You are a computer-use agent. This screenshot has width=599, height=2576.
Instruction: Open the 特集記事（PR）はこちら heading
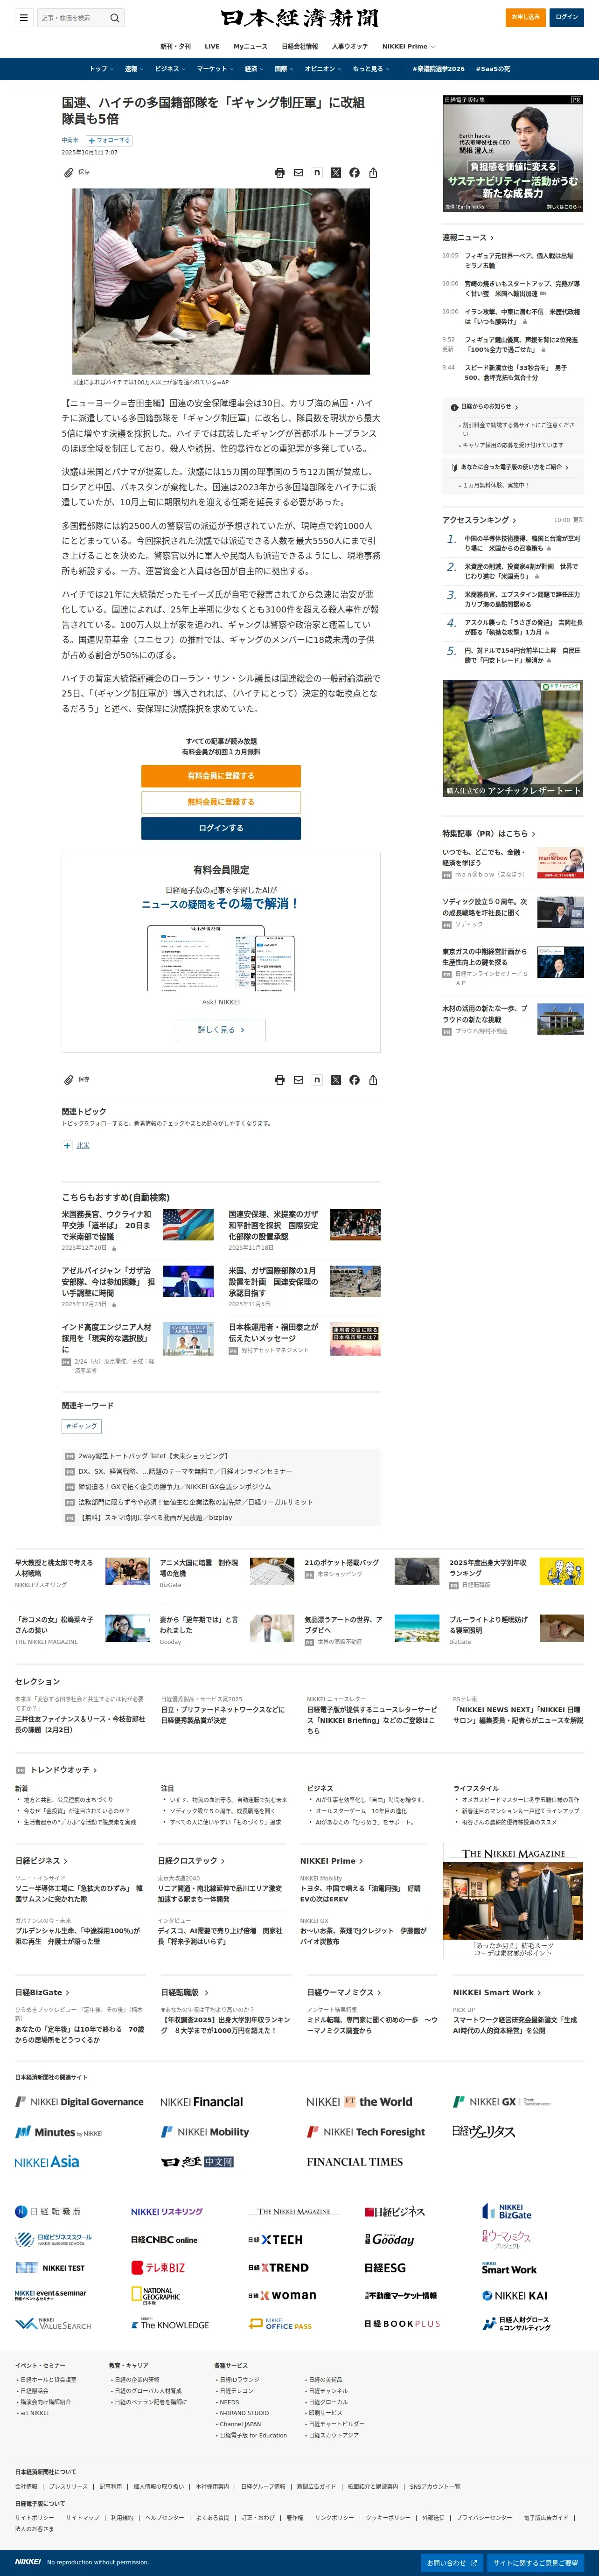click(488, 833)
